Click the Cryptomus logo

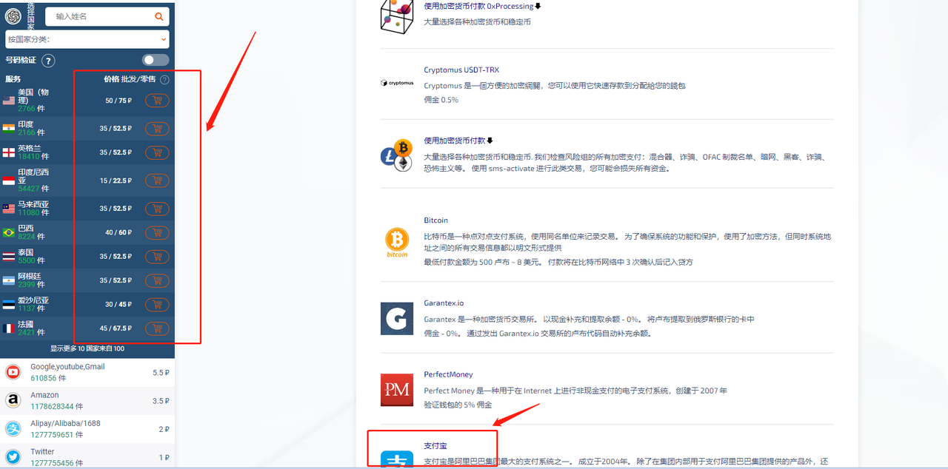(397, 83)
